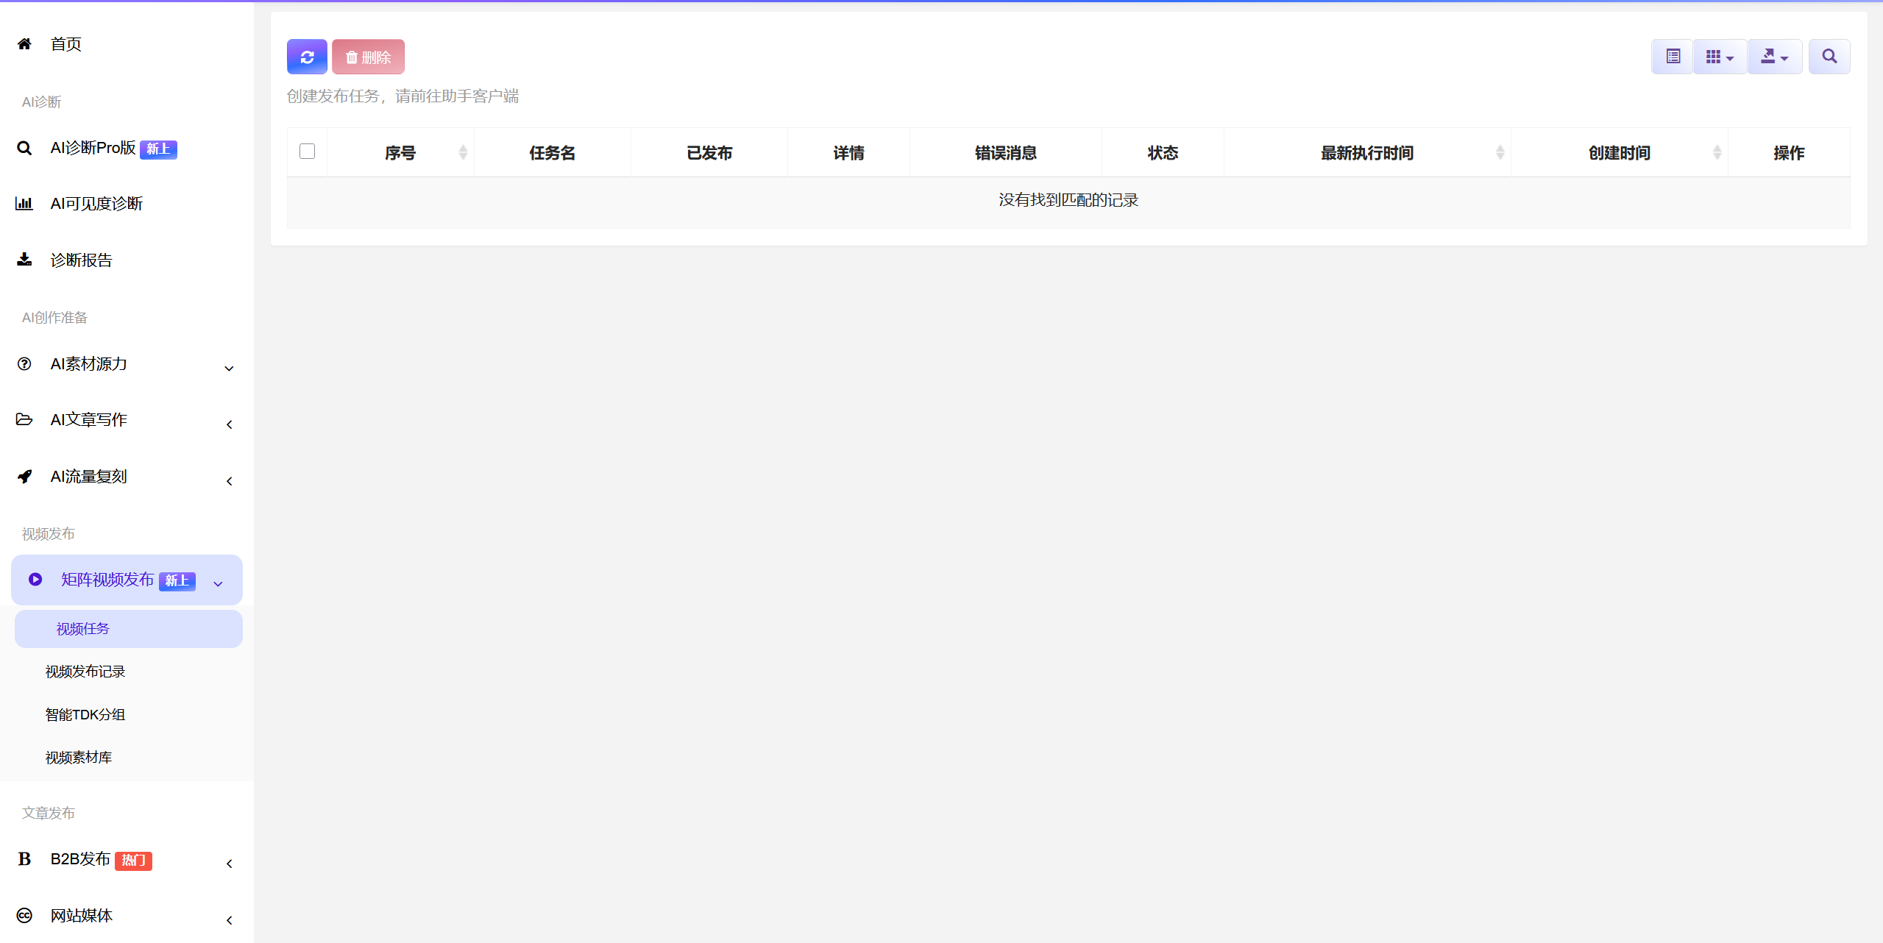Sort by 最新执行时间 column header
Image resolution: width=1883 pixels, height=943 pixels.
tap(1367, 152)
